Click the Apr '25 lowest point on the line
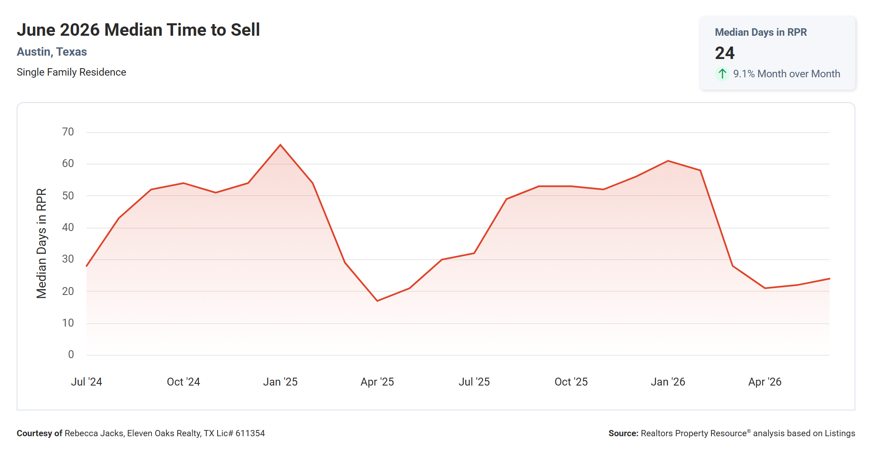This screenshot has height=457, width=872. tap(377, 301)
